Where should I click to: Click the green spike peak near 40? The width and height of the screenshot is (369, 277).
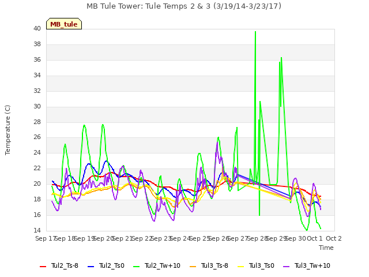click(x=255, y=32)
